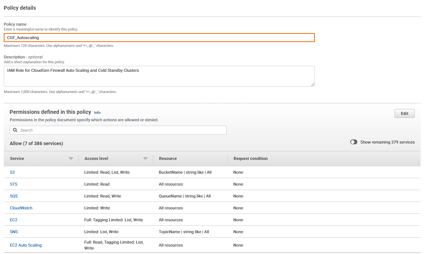Grab the description box corner handle
Viewport: 427px width, 254px height.
click(x=313, y=84)
